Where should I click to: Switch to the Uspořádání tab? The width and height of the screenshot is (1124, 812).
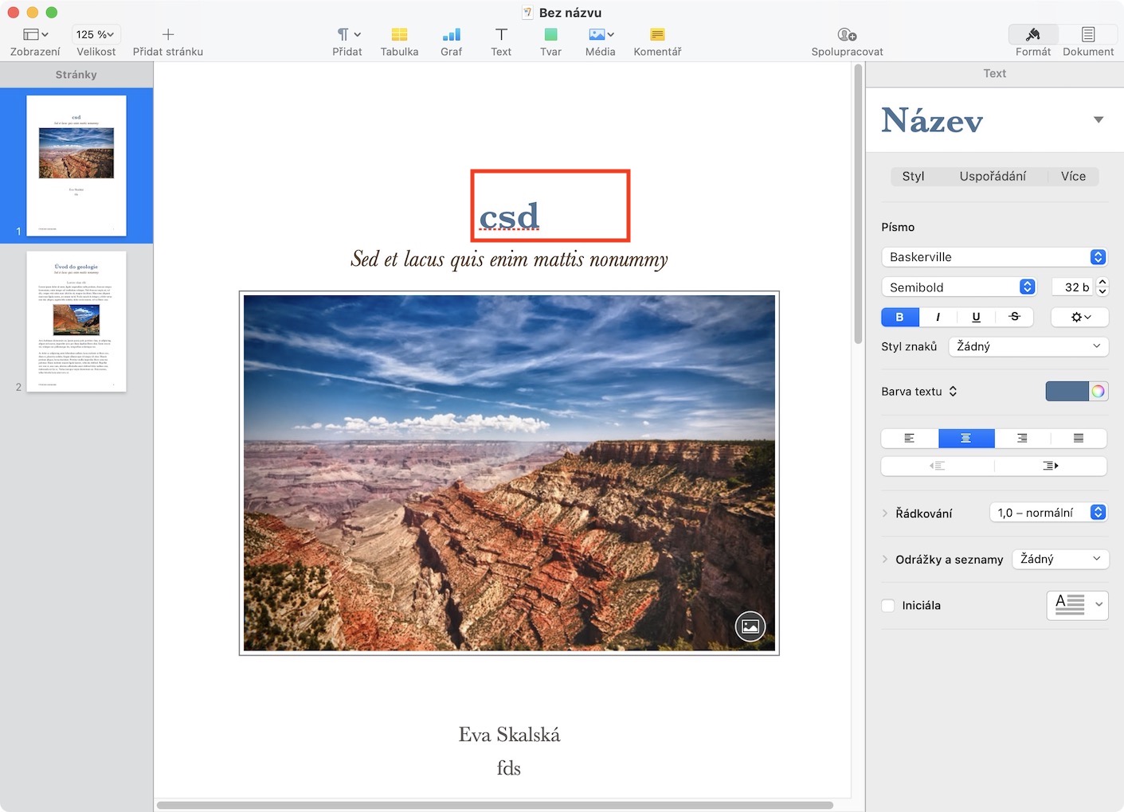(x=993, y=177)
